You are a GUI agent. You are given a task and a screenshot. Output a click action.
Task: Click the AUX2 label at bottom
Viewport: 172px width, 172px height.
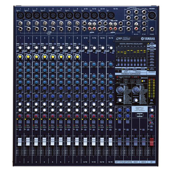(x=143, y=162)
